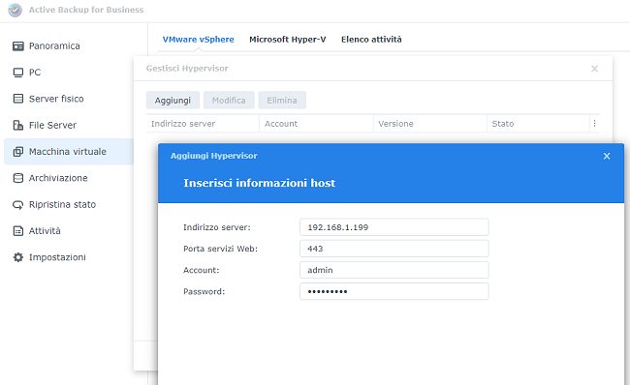Close the Aggiungi Hypervisor dialog
Viewport: 630px width, 385px height.
[x=607, y=156]
